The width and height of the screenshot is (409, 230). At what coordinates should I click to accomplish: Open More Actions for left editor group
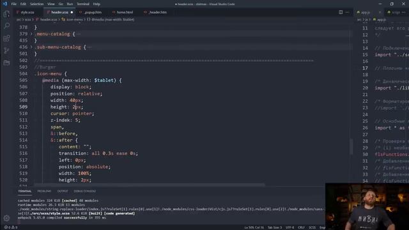click(x=347, y=12)
